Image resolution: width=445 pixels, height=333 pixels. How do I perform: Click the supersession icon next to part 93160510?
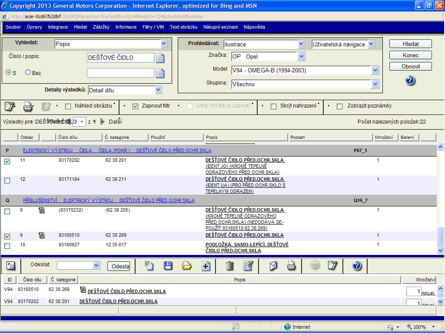coord(42,235)
